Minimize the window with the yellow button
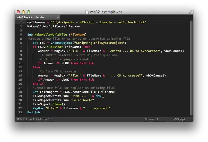Image resolution: width=208 pixels, height=142 pixels. pyautogui.click(x=23, y=12)
